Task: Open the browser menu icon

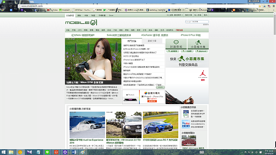Action: click(274, 6)
